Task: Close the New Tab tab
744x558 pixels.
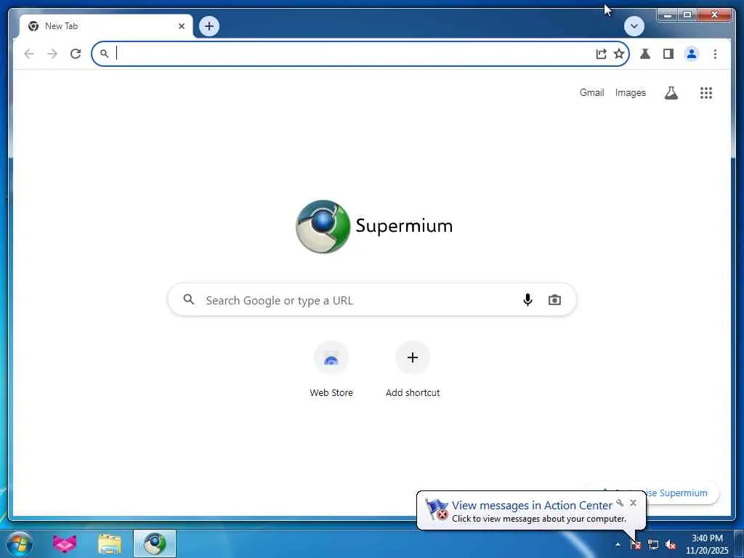Action: tap(181, 26)
